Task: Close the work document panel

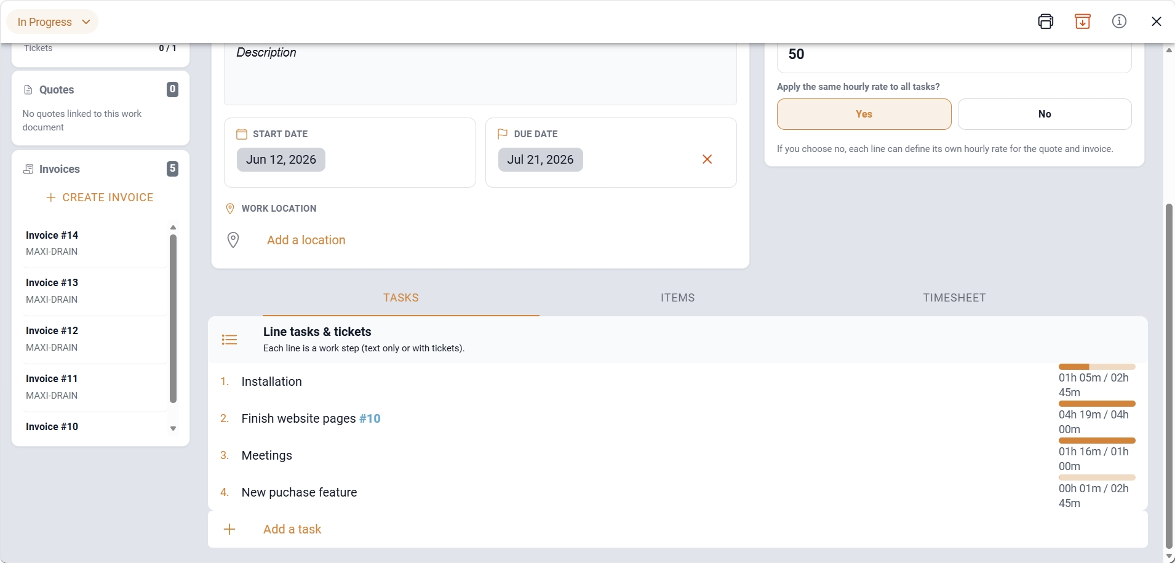Action: tap(1157, 22)
